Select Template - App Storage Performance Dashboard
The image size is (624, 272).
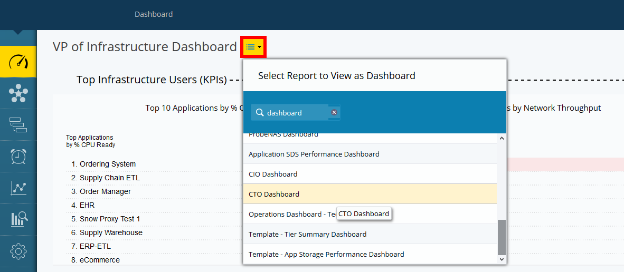point(370,254)
